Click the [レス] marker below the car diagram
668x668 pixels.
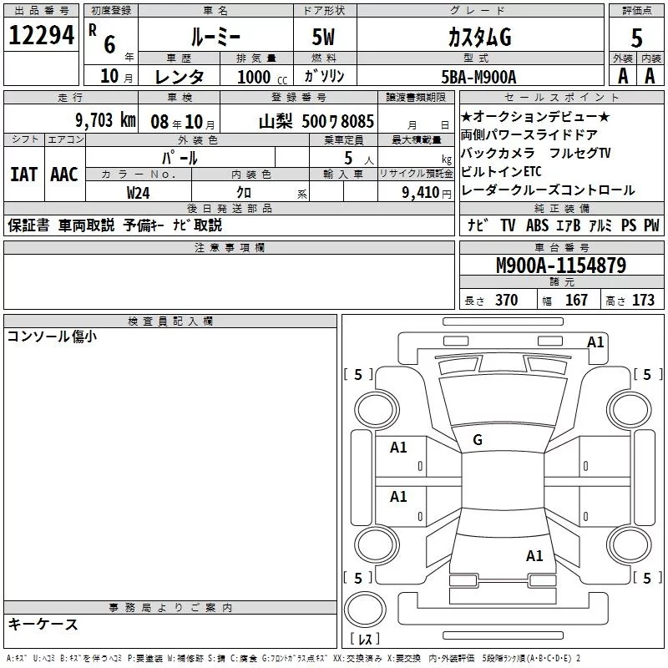[x=365, y=640]
